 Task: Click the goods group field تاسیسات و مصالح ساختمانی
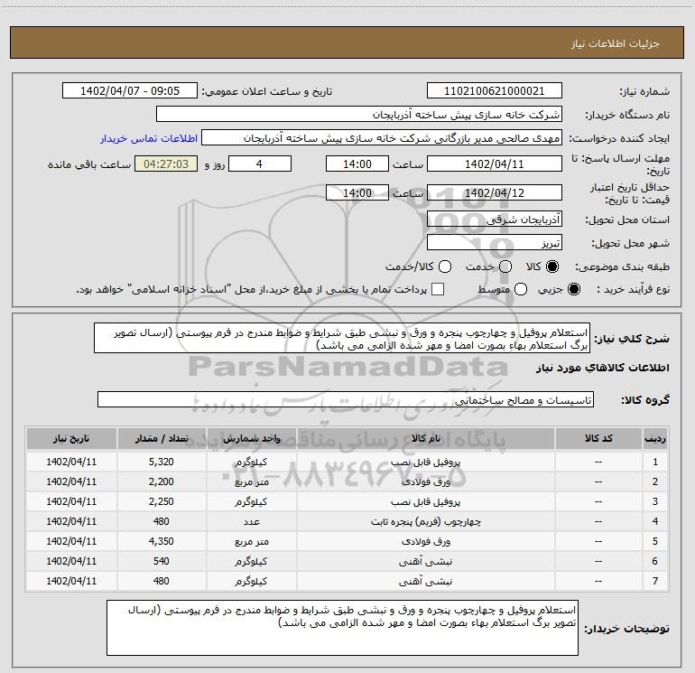[x=346, y=399]
